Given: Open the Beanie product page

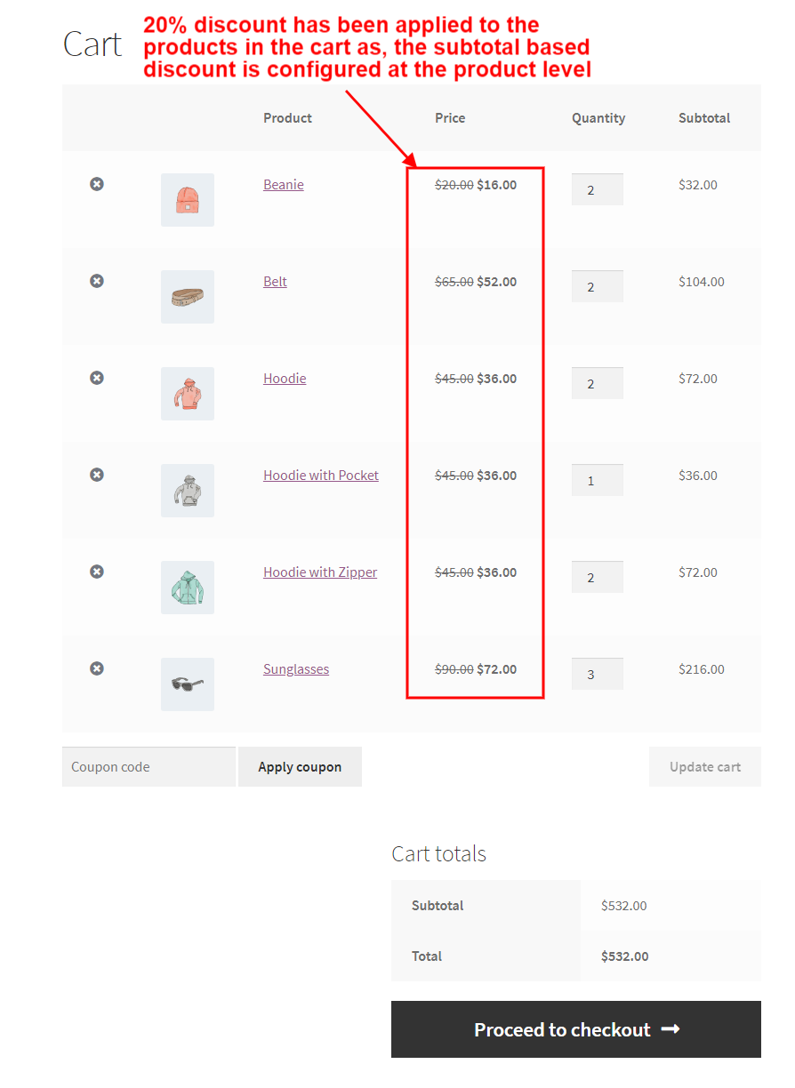Looking at the screenshot, I should point(283,184).
